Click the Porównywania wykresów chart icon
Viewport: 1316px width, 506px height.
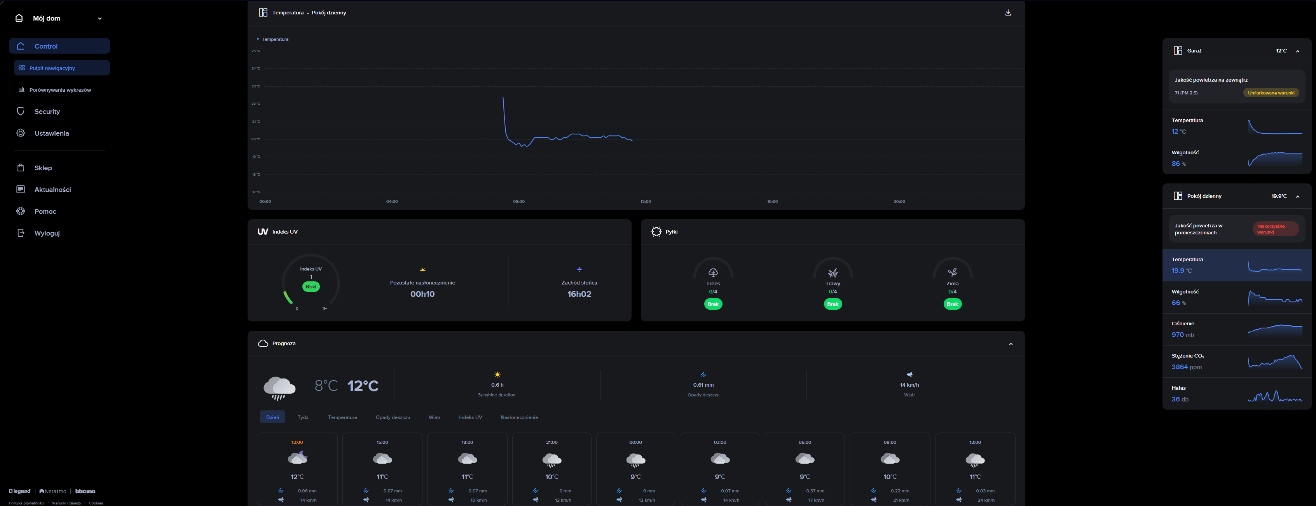pos(21,90)
